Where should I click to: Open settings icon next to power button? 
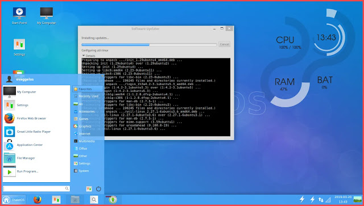click(89, 189)
